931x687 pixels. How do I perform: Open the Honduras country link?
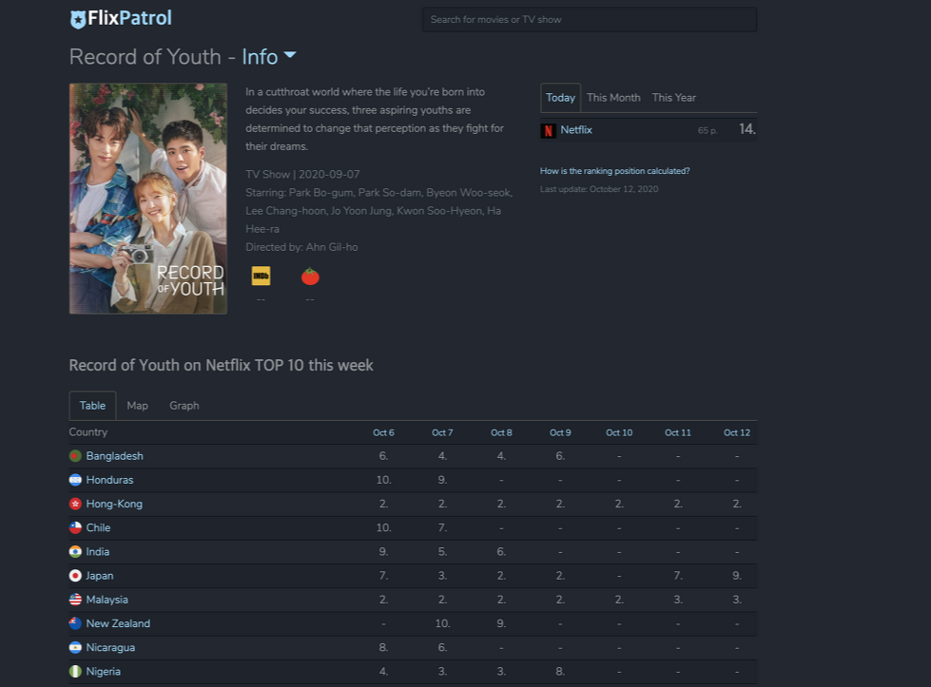[110, 480]
